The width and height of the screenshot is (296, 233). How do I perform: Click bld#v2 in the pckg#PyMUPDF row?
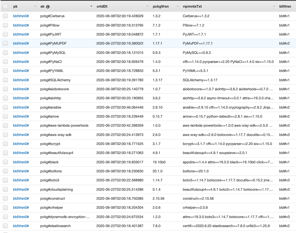point(284,43)
